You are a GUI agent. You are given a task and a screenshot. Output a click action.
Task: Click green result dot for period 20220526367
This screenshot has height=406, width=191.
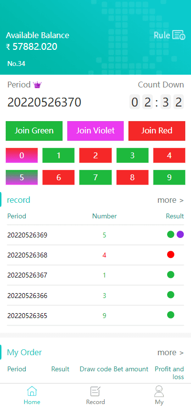(171, 275)
